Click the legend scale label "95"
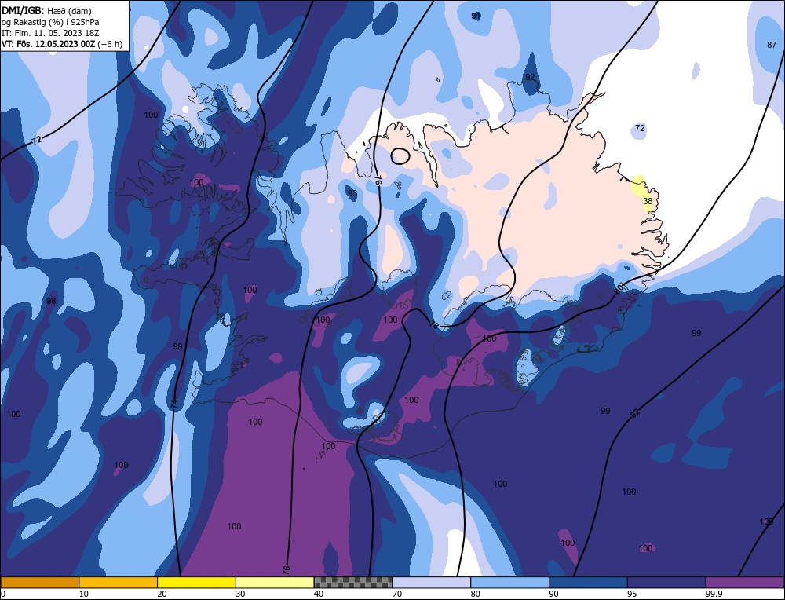Image resolution: width=785 pixels, height=600 pixels. [x=632, y=594]
